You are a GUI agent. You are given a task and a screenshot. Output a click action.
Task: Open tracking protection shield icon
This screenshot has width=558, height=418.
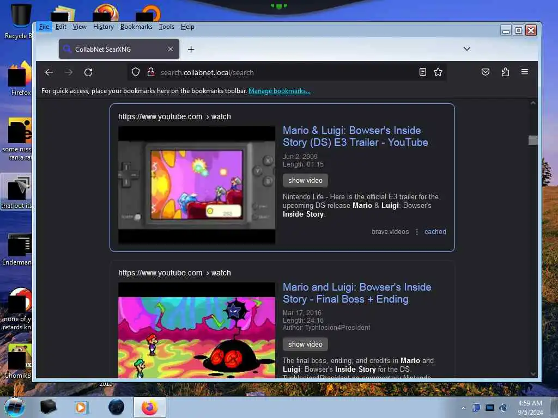point(136,72)
